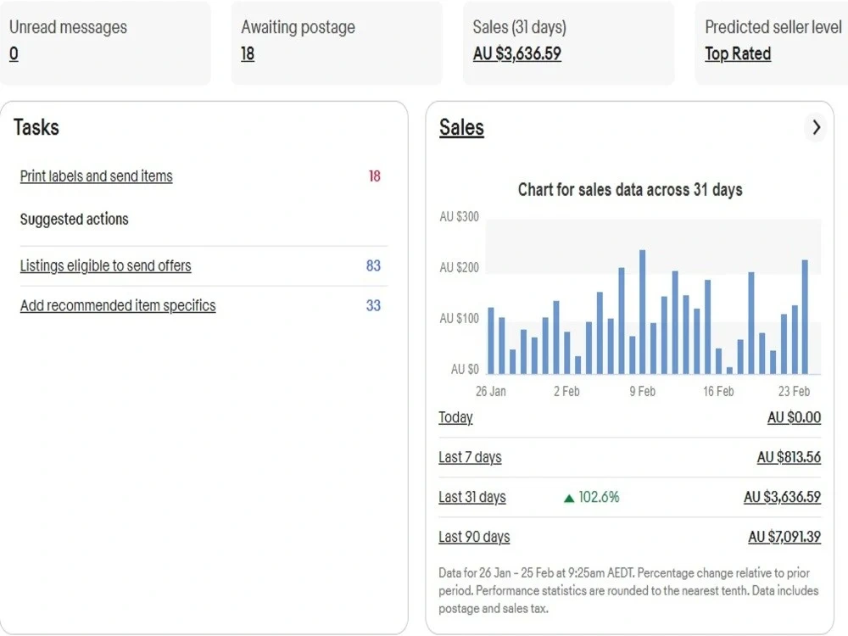This screenshot has width=848, height=636.
Task: Open the AU $3,636.59 sales total at the top
Action: tap(516, 53)
